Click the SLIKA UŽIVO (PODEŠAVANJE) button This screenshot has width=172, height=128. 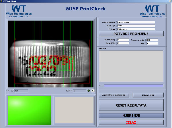pyautogui.click(x=114, y=95)
